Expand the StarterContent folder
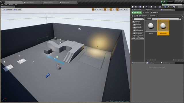 click(133, 32)
